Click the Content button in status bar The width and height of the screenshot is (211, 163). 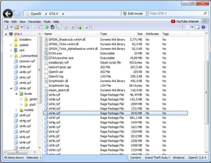point(136,158)
